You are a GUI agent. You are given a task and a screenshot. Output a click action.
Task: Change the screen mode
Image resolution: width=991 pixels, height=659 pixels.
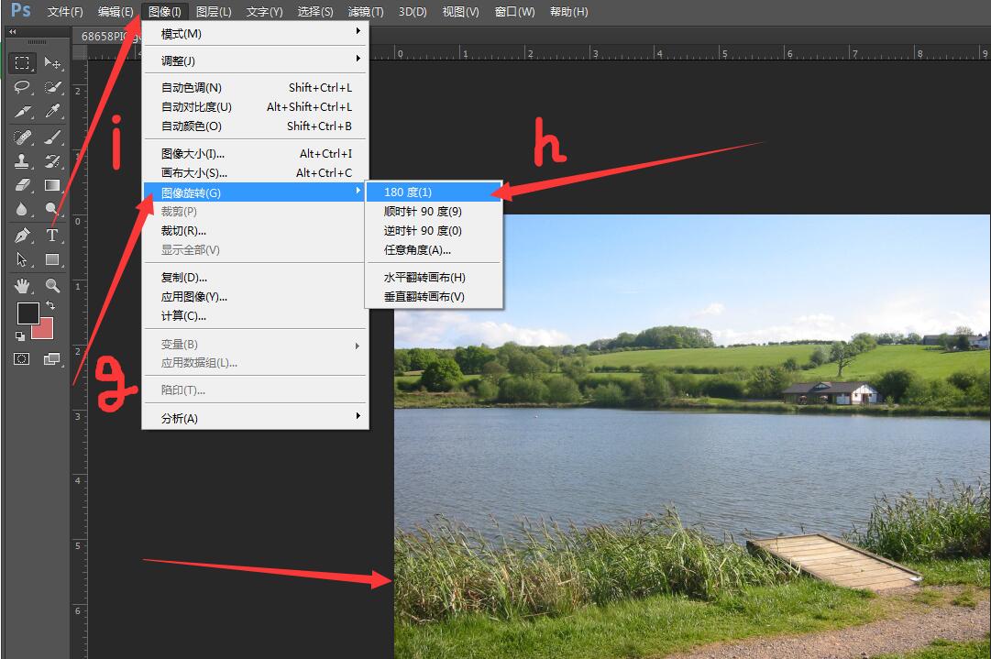52,359
